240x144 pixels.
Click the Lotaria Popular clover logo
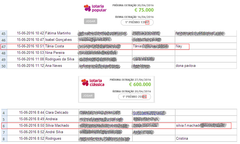pyautogui.click(x=87, y=8)
